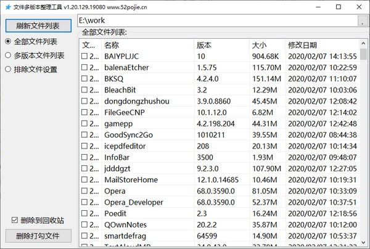Select the jdddgzt file name

[117, 169]
